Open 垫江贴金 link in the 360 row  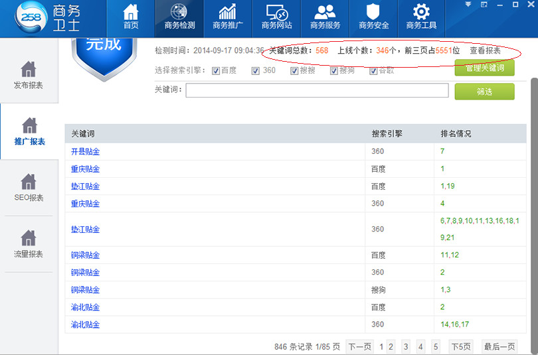[x=85, y=229]
